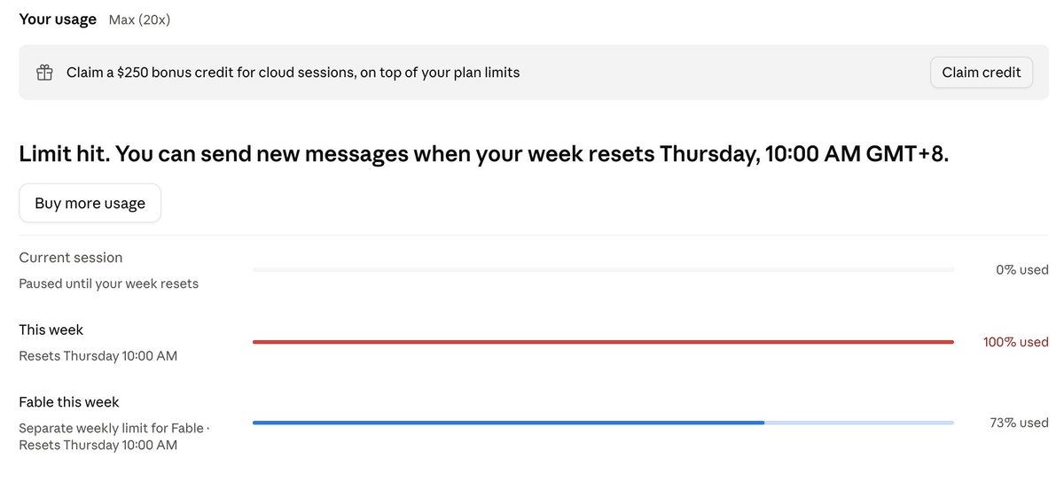1064x497 pixels.
Task: Select the Fable this week label
Action: tap(69, 402)
